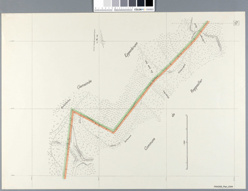Click the northeastern end of the boundary line
The image size is (248, 191).
208,21
